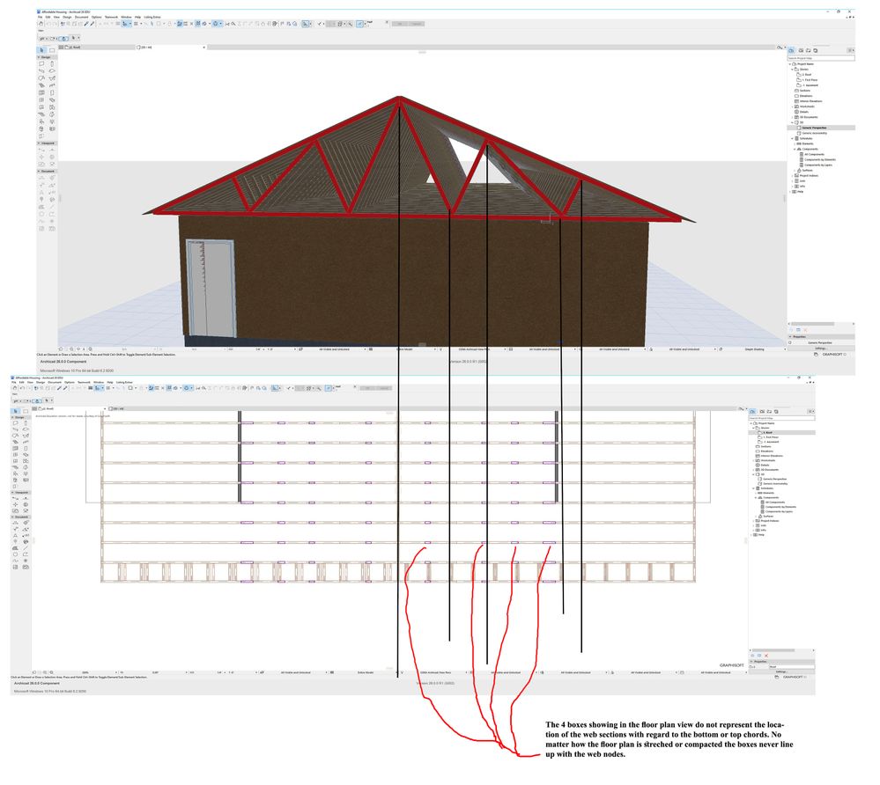Select the Marquee tool in lower window

(26, 412)
